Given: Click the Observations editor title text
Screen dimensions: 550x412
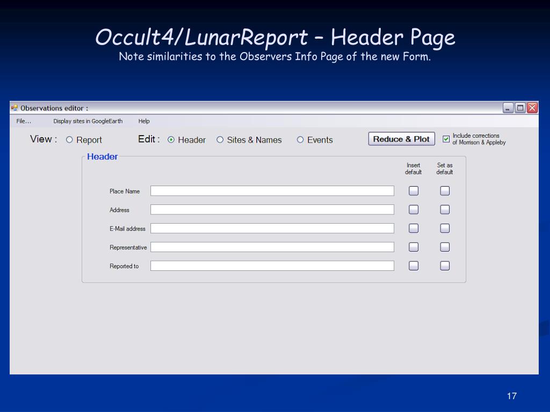Looking at the screenshot, I should pos(54,108).
